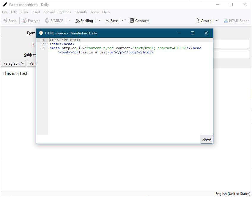Collapse the fold arrow on line 2

(x=46, y=44)
